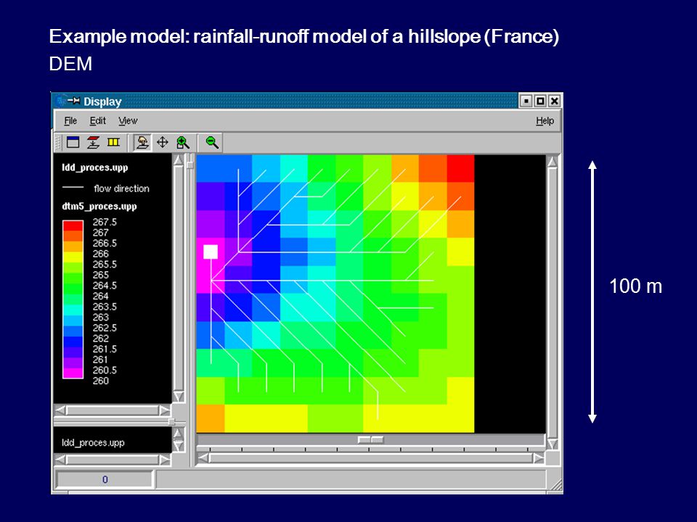Click the map vertical scrollbar track

tap(552, 303)
